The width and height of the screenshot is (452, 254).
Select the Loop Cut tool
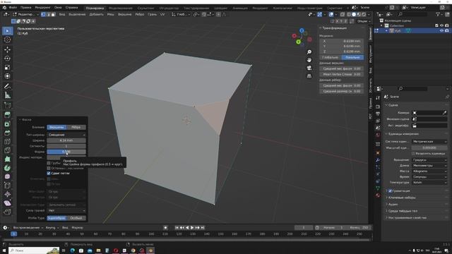coord(8,141)
